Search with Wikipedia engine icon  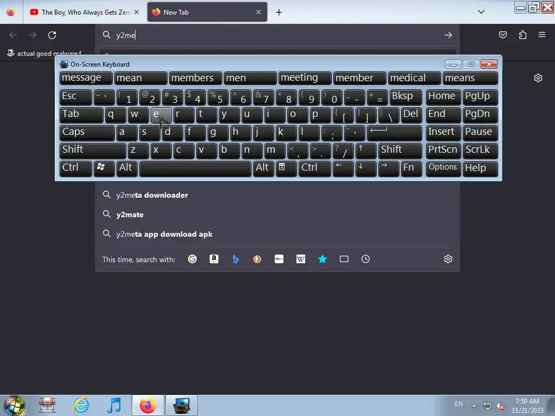click(300, 259)
